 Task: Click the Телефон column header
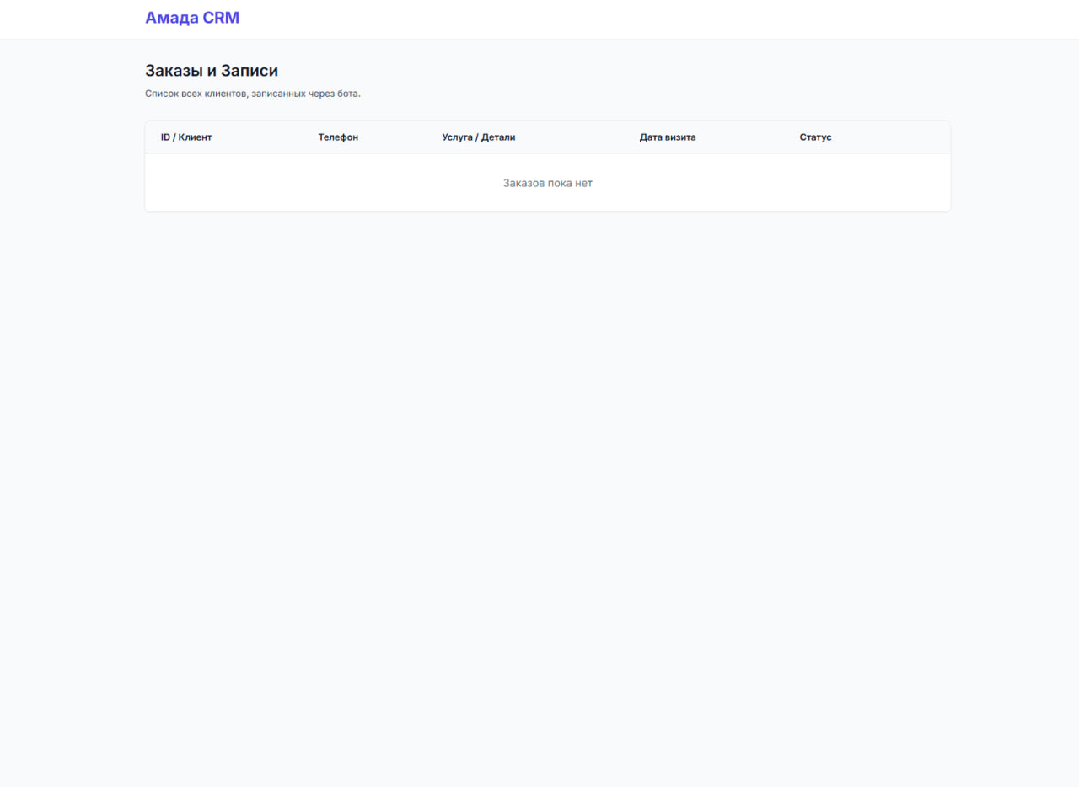(338, 137)
